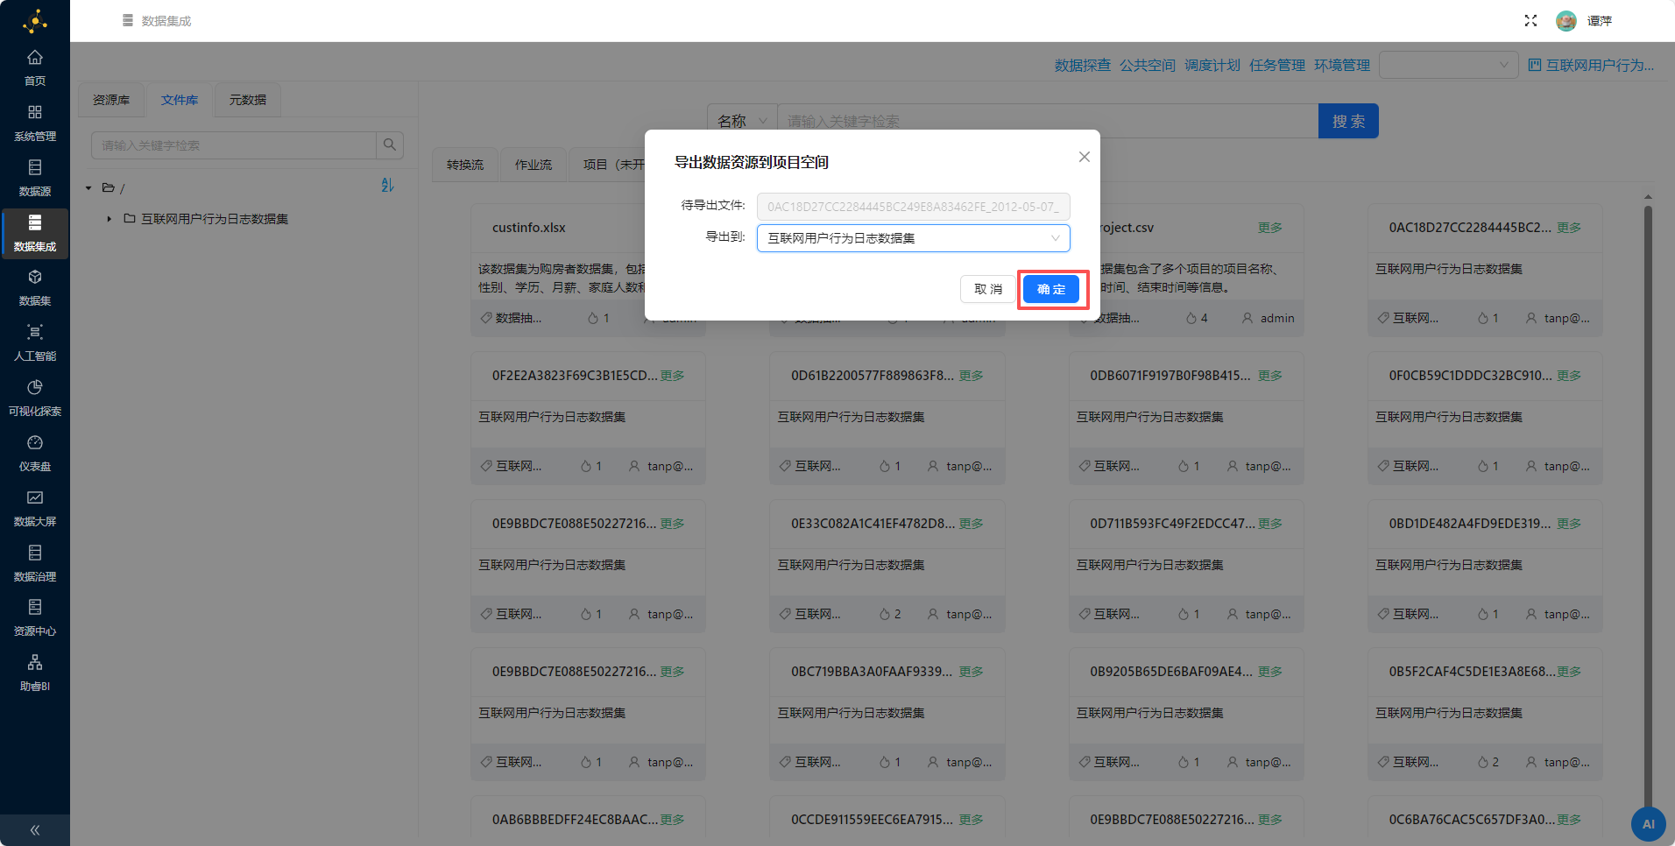Click 更多 on the 0E33C082A1C41EF4782D8 card
Viewport: 1675px width, 846px height.
972,524
